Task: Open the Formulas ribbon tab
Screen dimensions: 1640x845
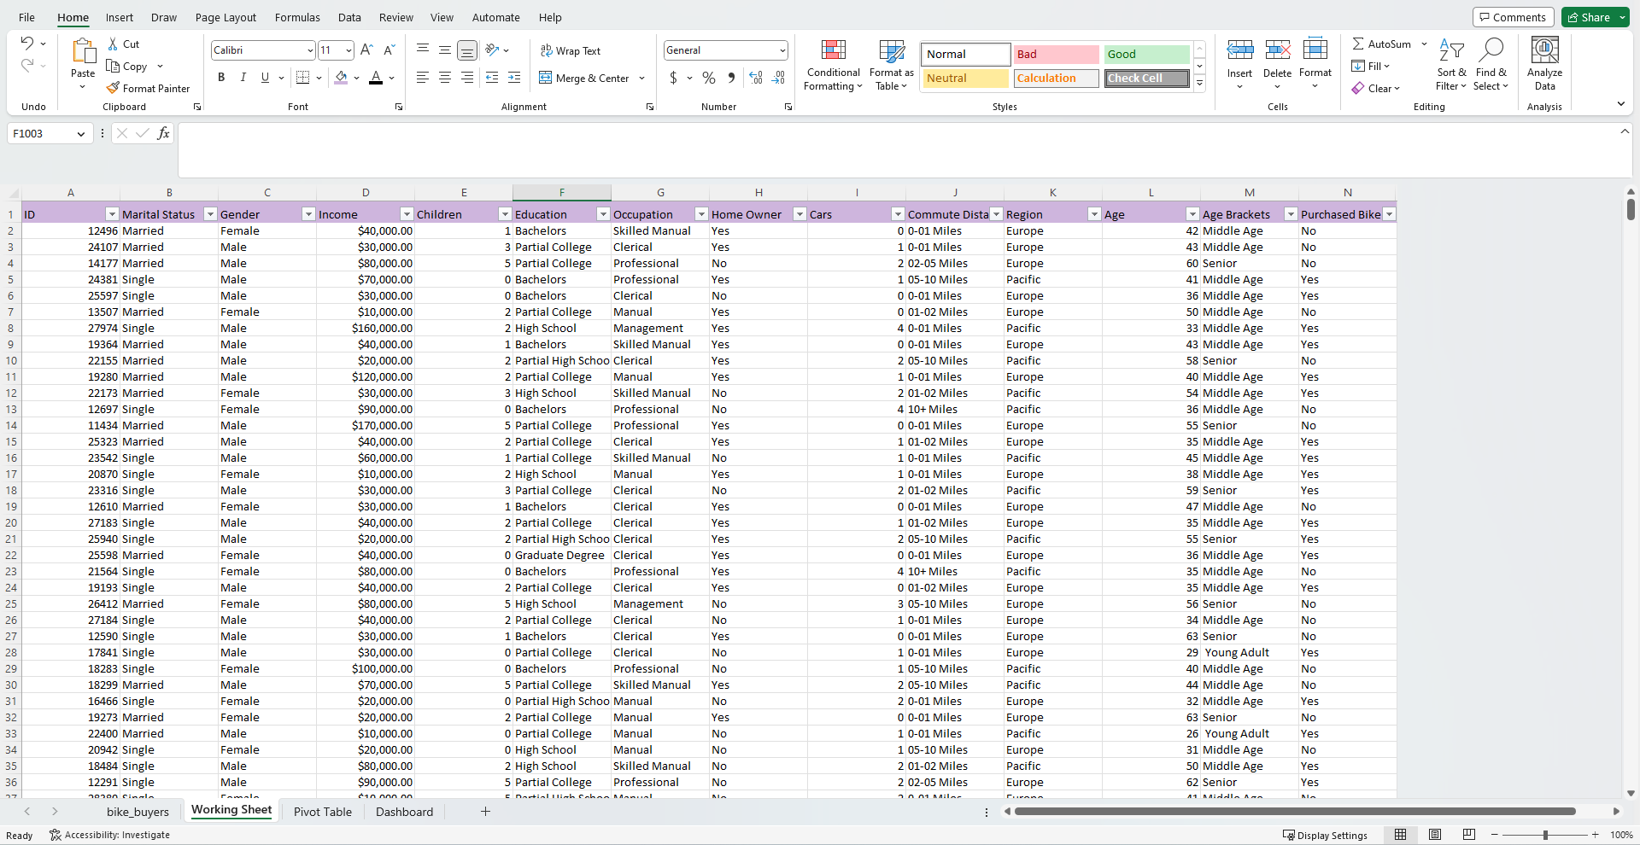Action: (x=297, y=17)
